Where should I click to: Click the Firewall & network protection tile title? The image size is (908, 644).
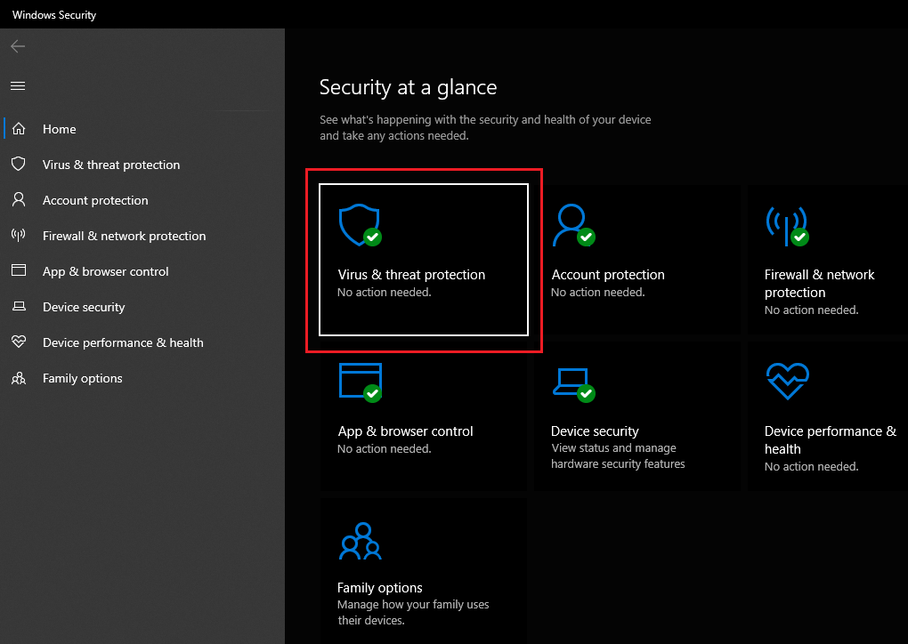tap(819, 284)
